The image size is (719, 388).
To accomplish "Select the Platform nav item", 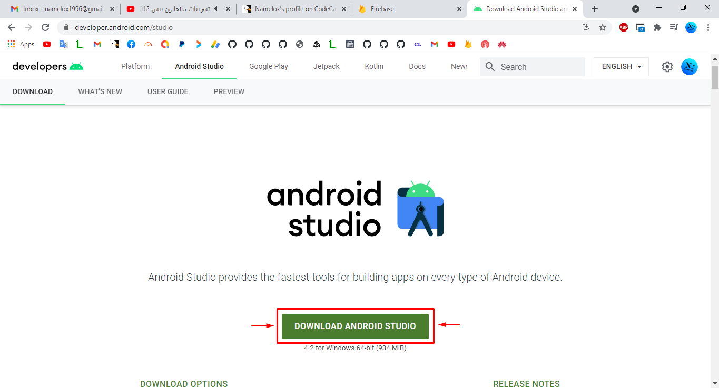I will [x=135, y=66].
